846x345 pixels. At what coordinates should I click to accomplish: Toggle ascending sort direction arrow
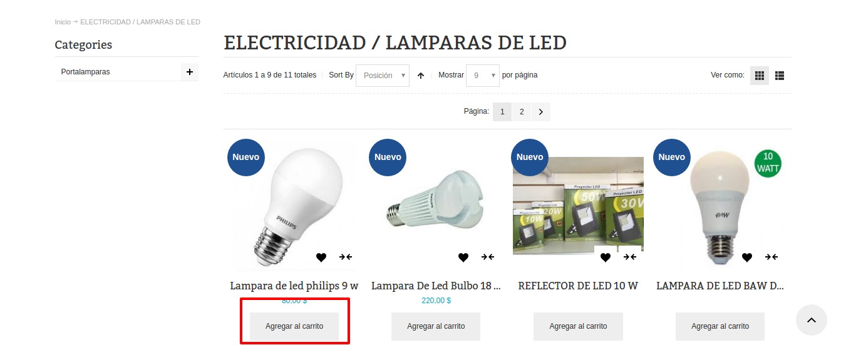(x=421, y=76)
